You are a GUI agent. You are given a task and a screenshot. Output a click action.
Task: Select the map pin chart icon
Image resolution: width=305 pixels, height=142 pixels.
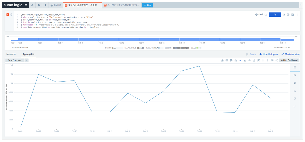[x=268, y=60]
